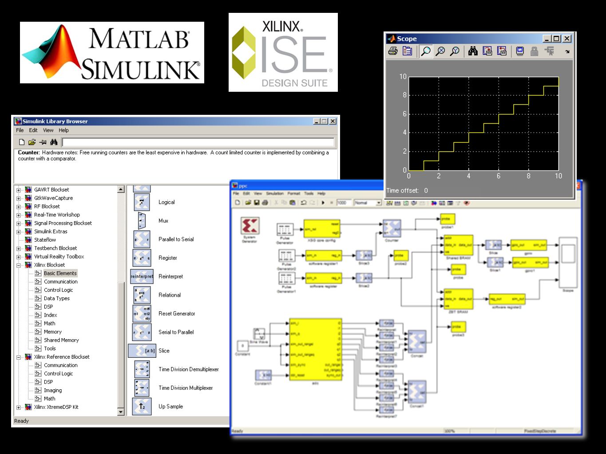606x454 pixels.
Task: Toggle Zoom X-axis tool in Scope
Action: point(440,51)
